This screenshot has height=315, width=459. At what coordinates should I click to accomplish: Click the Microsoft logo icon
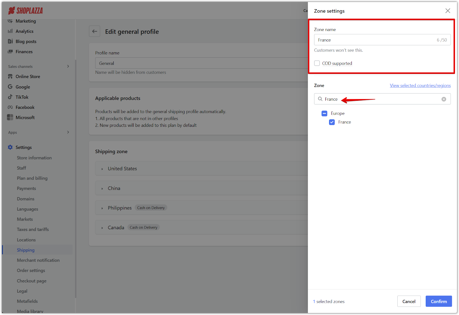pos(10,117)
